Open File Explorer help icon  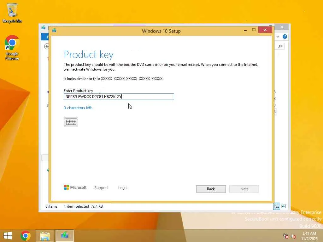point(285,37)
